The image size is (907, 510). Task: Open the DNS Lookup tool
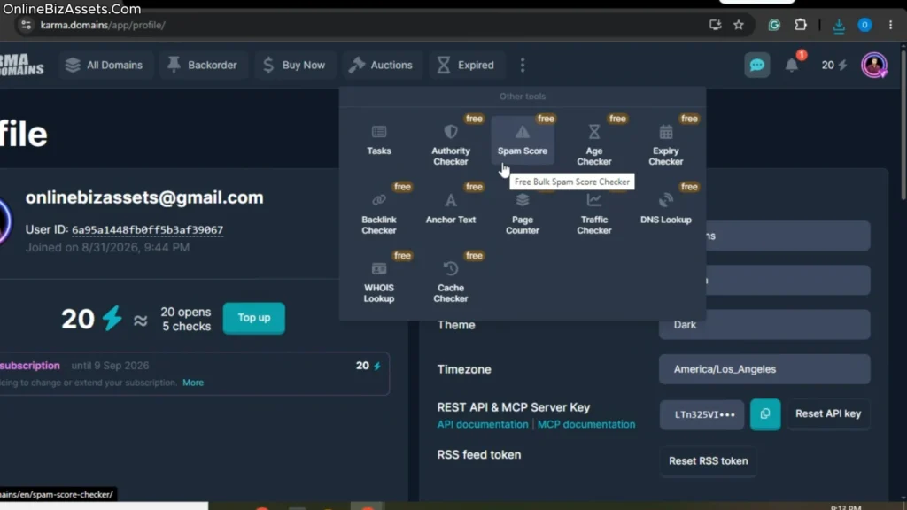[666, 209]
